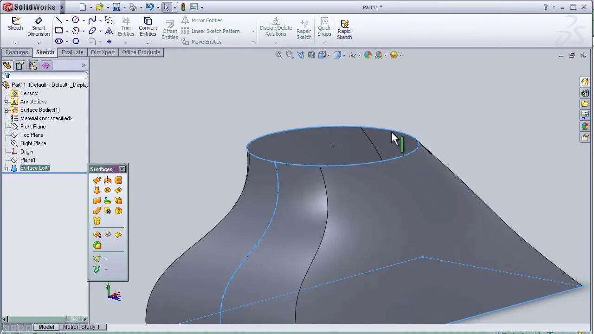The height and width of the screenshot is (334, 594).
Task: Click the Rapid Sketch button
Action: (344, 29)
